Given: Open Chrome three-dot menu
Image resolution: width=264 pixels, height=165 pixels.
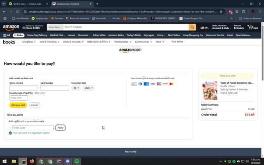Looking at the screenshot, I should pos(260,12).
